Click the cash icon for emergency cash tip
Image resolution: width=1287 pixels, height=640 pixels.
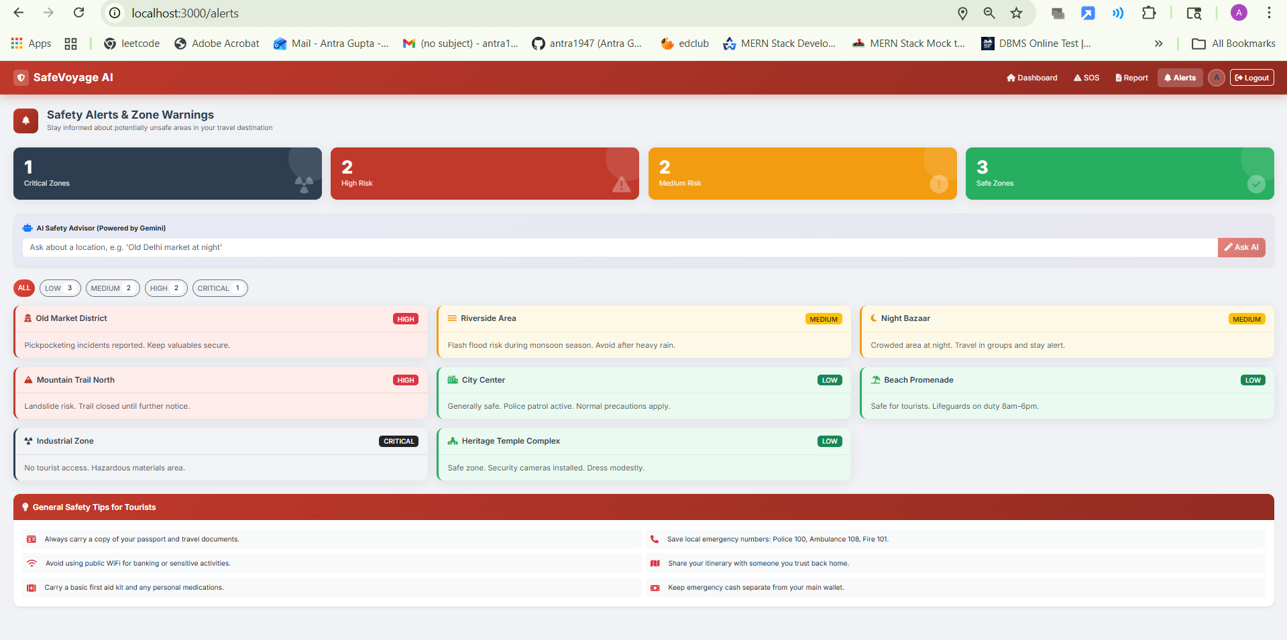655,588
